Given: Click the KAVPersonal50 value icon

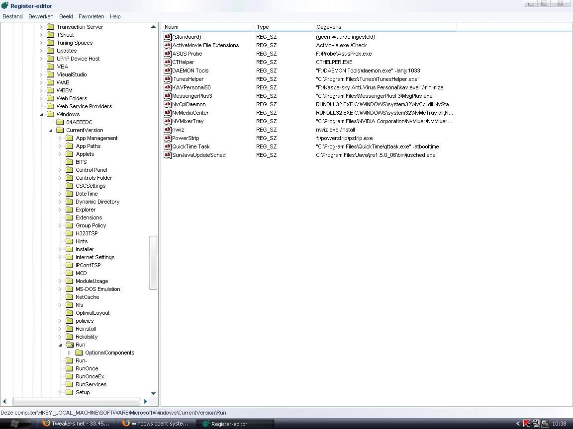Looking at the screenshot, I should 168,87.
